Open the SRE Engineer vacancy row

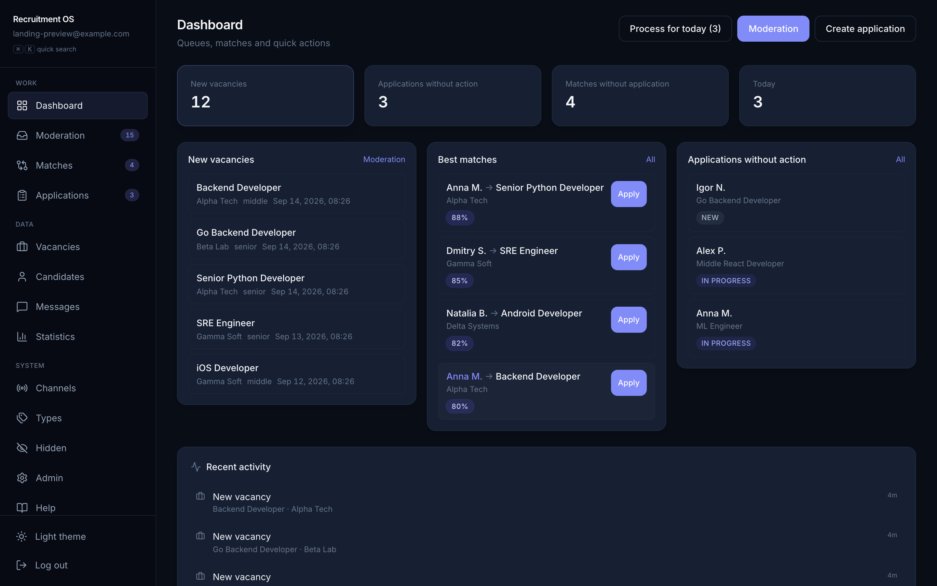pos(297,329)
